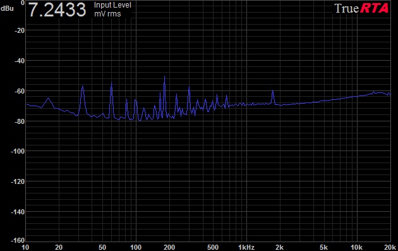The height and width of the screenshot is (251, 398).
Task: Click the 200 frequency axis label
Action: coord(169,247)
